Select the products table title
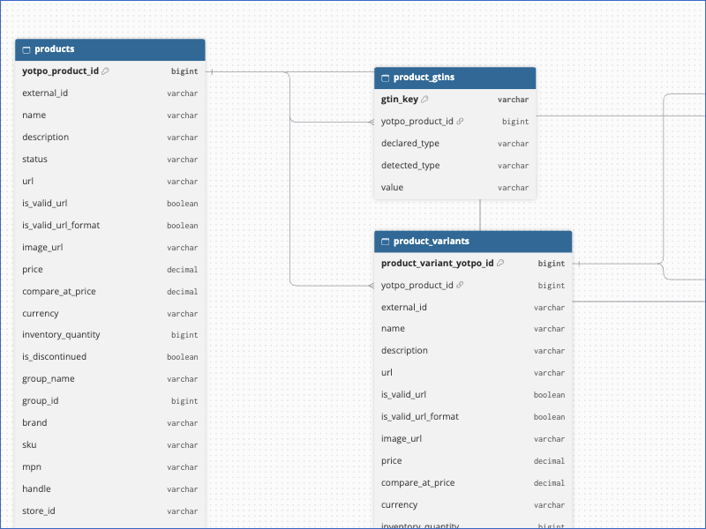The image size is (706, 529). coord(55,49)
